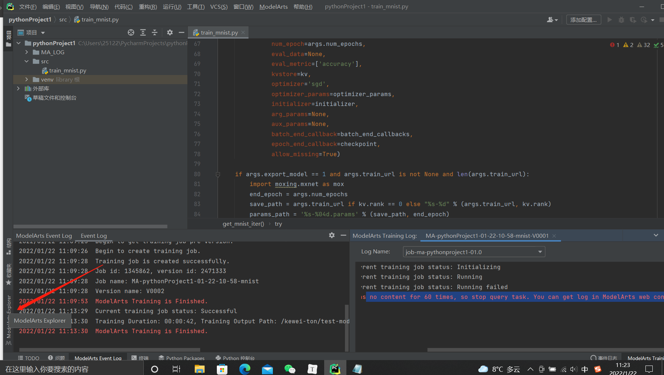Collapse the pythonProject1 root folder

19,43
